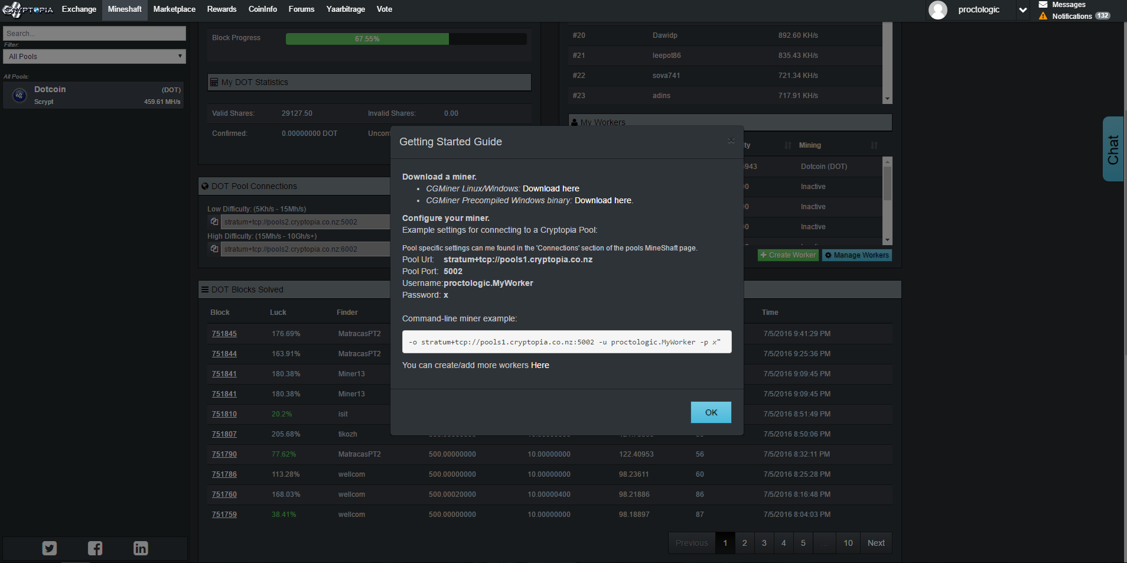Image resolution: width=1127 pixels, height=563 pixels.
Task: Click the Dotcoin coin icon
Action: (19, 95)
